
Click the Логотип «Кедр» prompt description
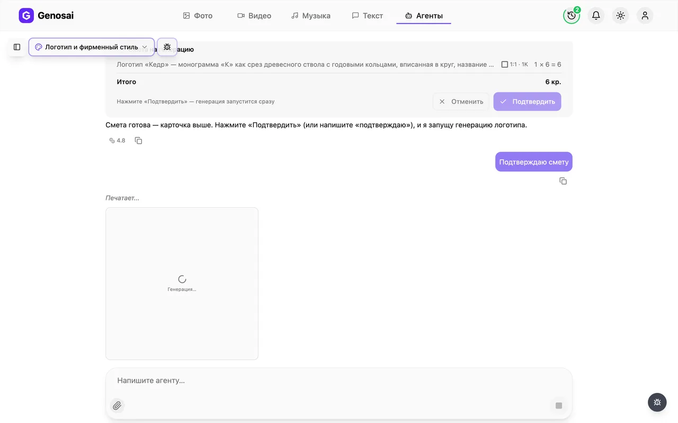coord(305,65)
